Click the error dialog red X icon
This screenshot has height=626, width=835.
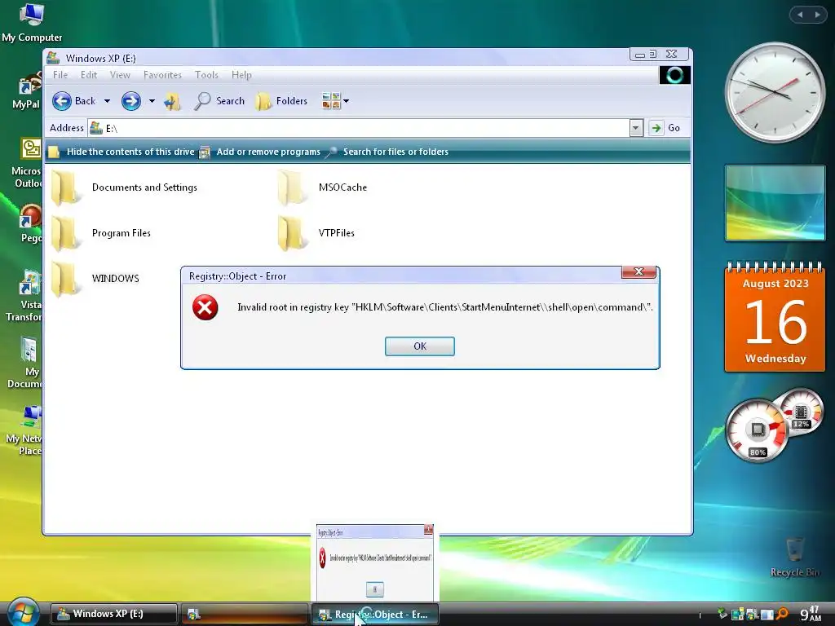[205, 307]
